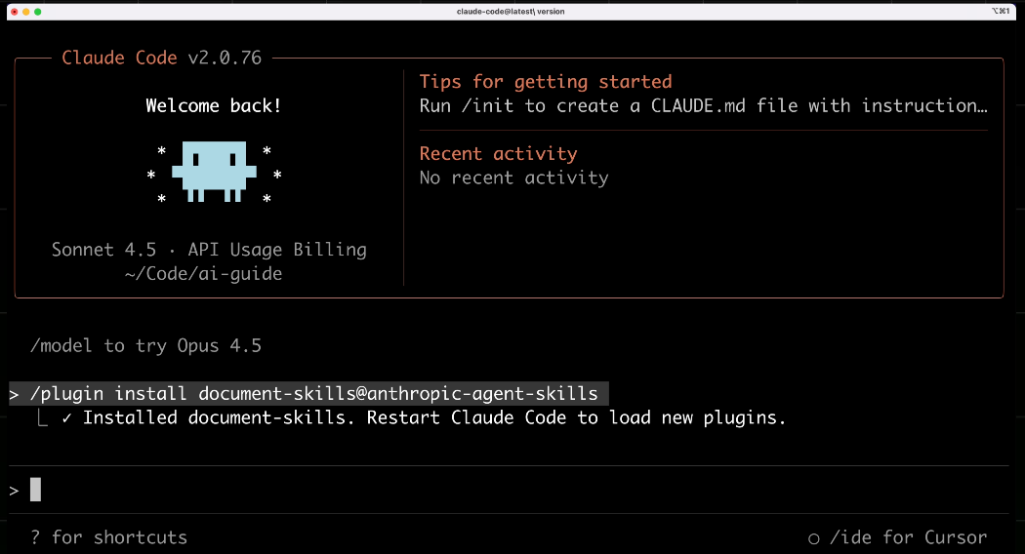
Task: Click the Tips for getting started heading
Action: [x=545, y=82]
